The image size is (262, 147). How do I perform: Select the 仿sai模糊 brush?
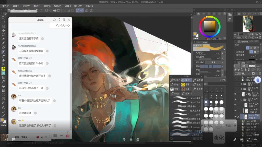(186, 98)
